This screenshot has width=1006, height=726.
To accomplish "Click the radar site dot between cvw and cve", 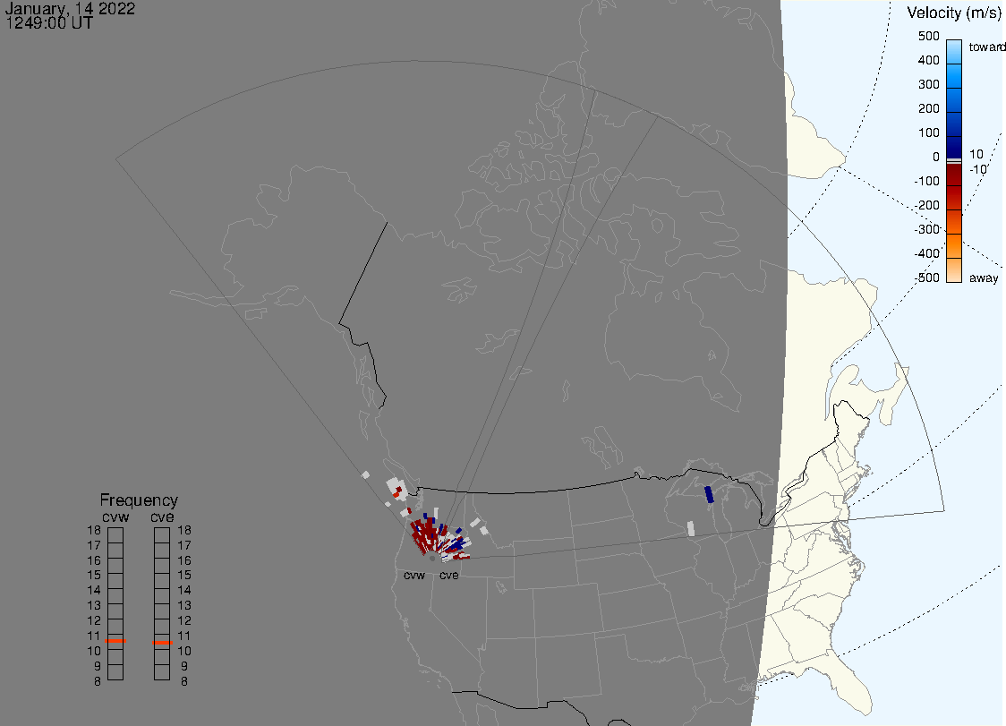I will 432,559.
